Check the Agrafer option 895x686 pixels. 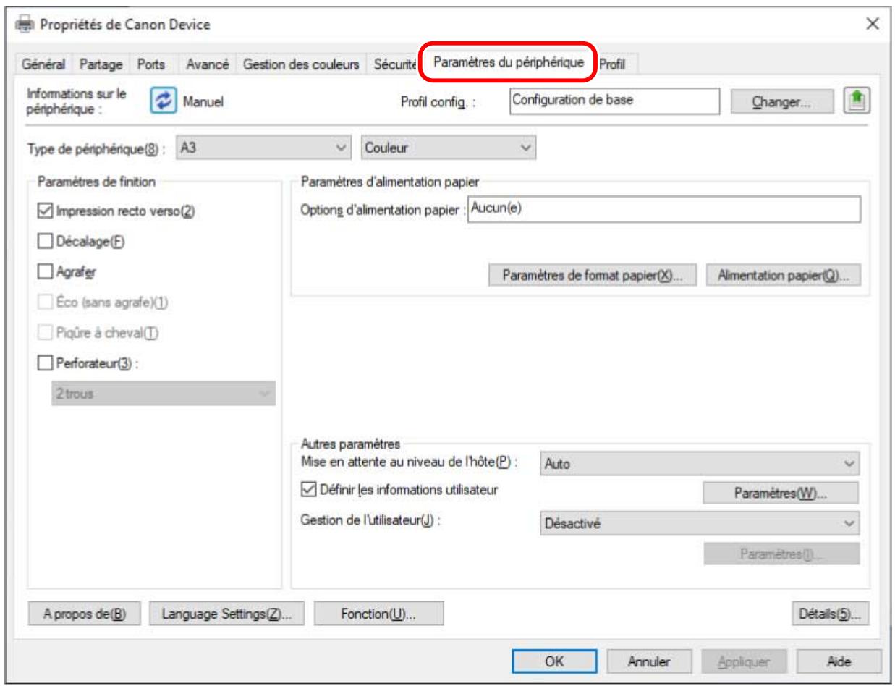pyautogui.click(x=43, y=273)
